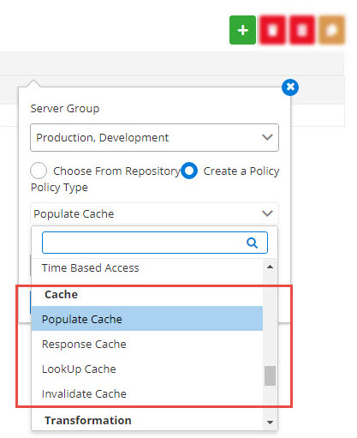Image resolution: width=357 pixels, height=438 pixels.
Task: Click the policy list scrollbar thumb
Action: click(x=270, y=375)
